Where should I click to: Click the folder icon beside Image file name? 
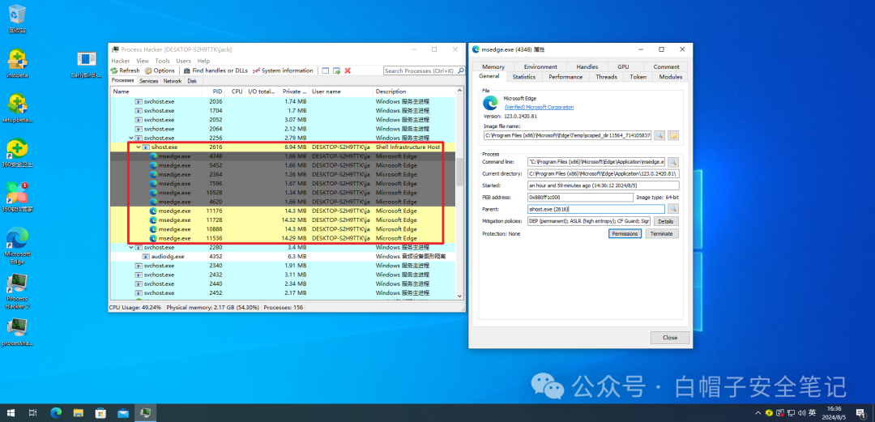(673, 135)
